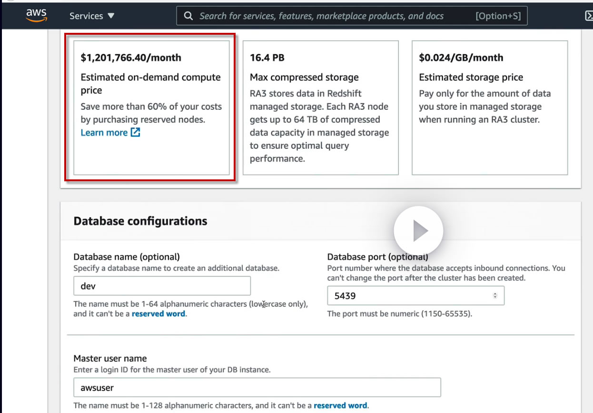Click the Database configurations section heading
Screen dimensions: 593x413
[140, 221]
